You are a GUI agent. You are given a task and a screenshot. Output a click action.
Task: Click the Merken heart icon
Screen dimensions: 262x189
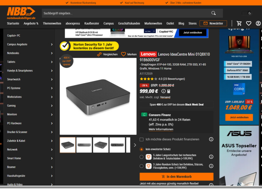[124, 54]
